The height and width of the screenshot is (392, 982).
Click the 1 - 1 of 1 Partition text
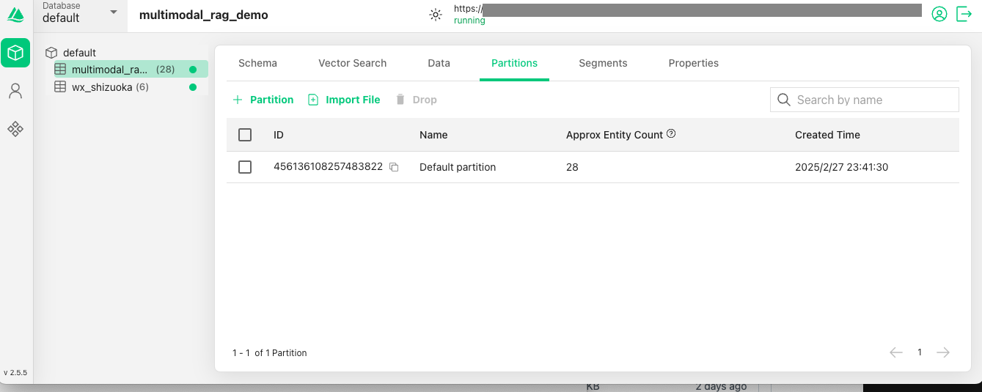tap(270, 352)
